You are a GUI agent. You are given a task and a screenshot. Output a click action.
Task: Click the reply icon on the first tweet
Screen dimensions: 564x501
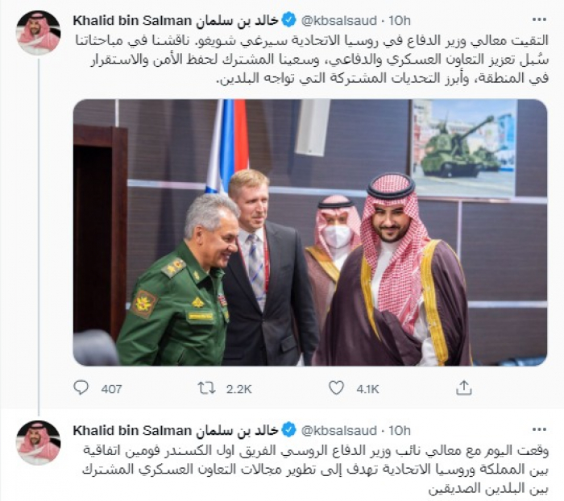81,388
